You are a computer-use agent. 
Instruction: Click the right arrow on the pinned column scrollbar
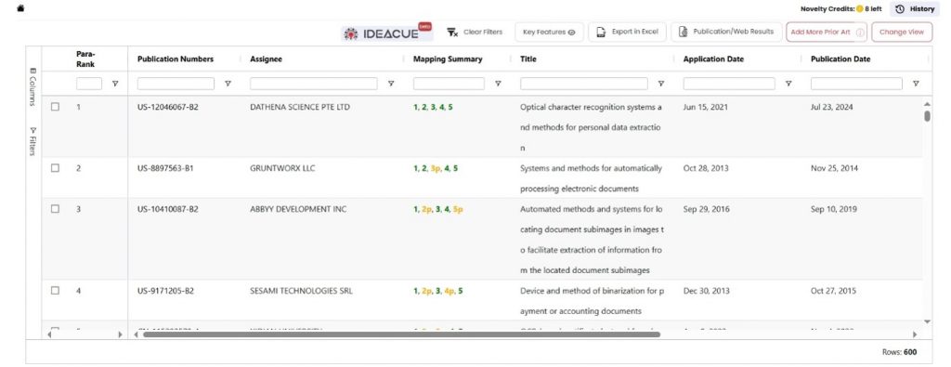coord(120,334)
